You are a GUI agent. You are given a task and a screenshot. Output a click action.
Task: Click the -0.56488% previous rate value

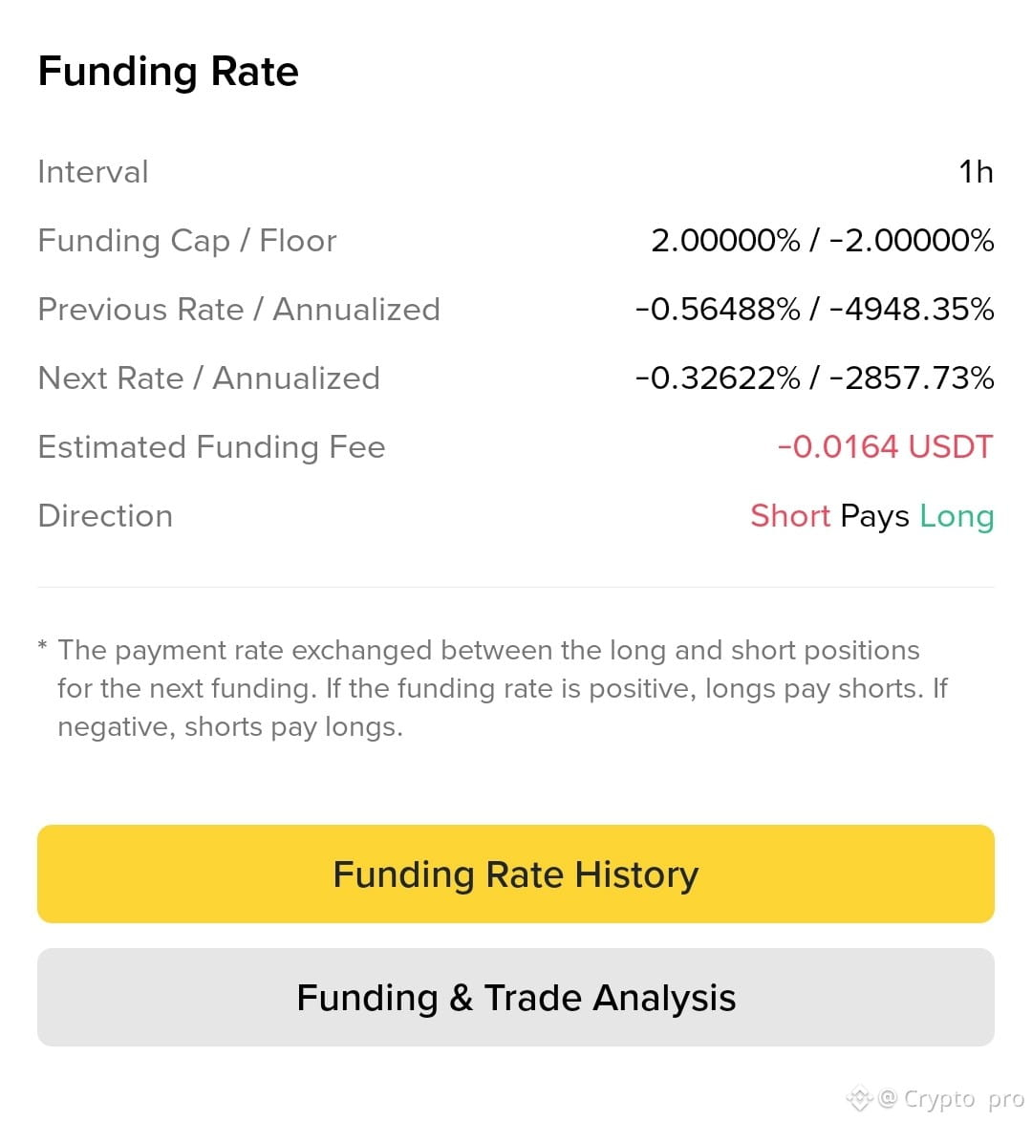718,309
